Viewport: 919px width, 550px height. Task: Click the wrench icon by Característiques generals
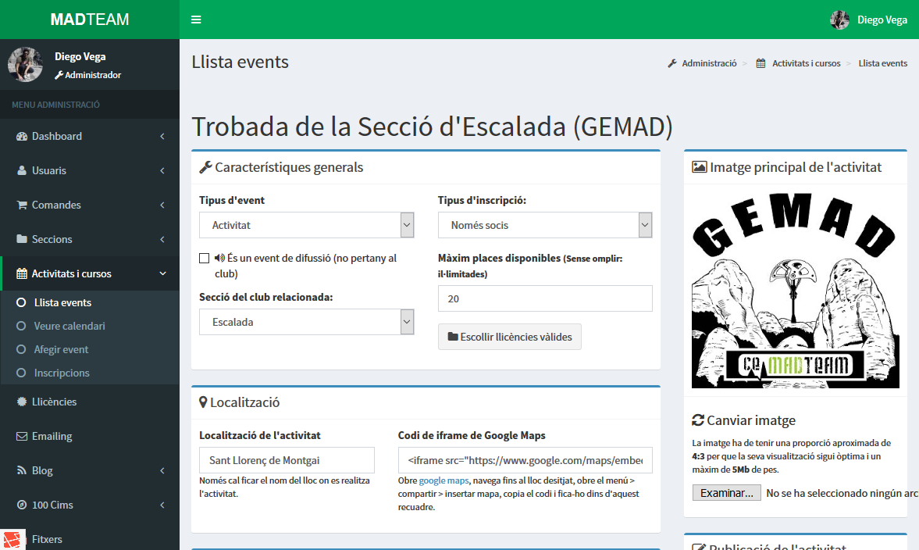(x=205, y=168)
